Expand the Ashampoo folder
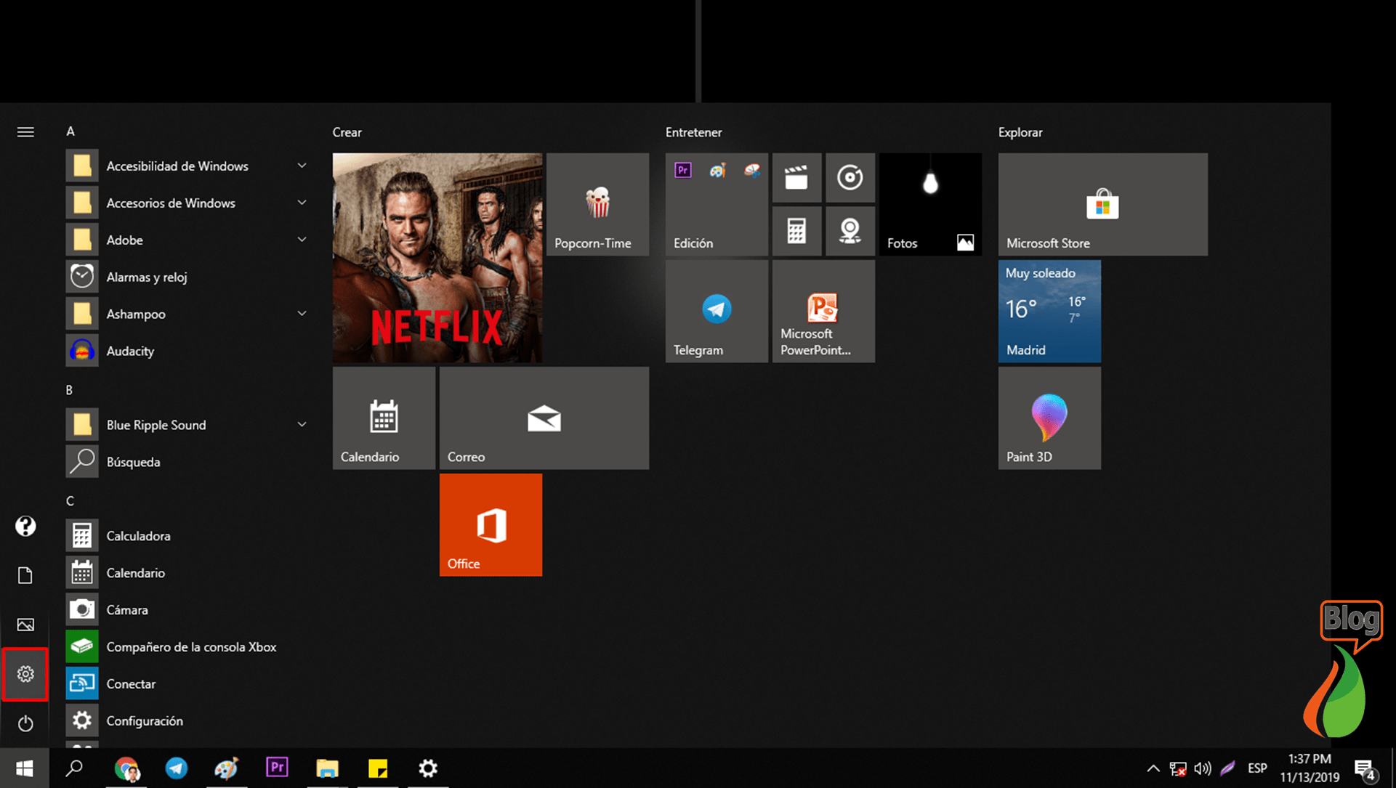The image size is (1396, 788). click(189, 314)
